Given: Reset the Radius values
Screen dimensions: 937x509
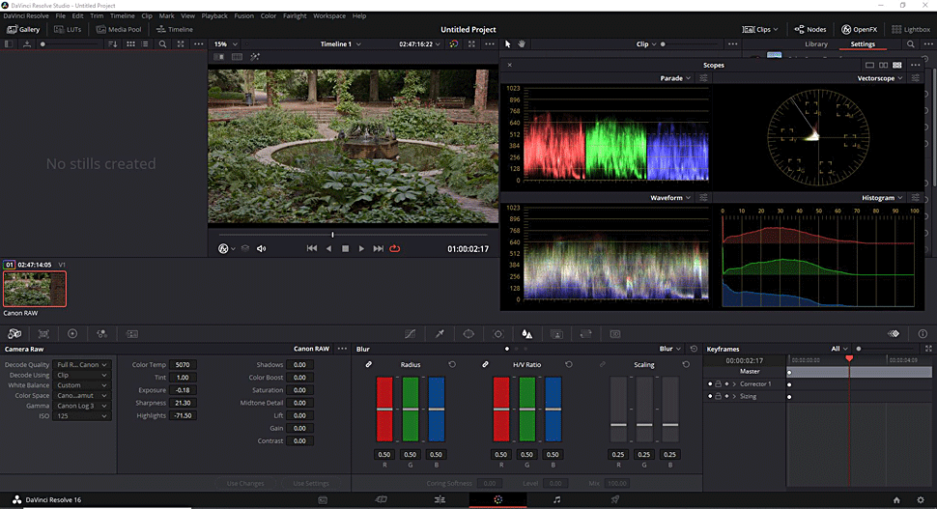Looking at the screenshot, I should 452,364.
